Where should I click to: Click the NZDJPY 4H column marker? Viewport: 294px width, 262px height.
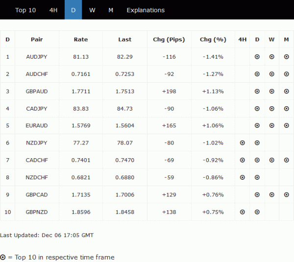tap(242, 143)
